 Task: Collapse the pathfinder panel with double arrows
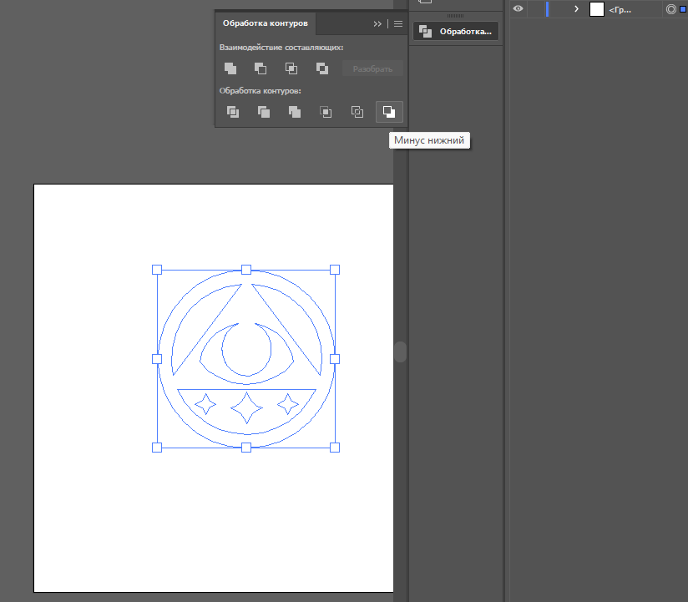(377, 23)
